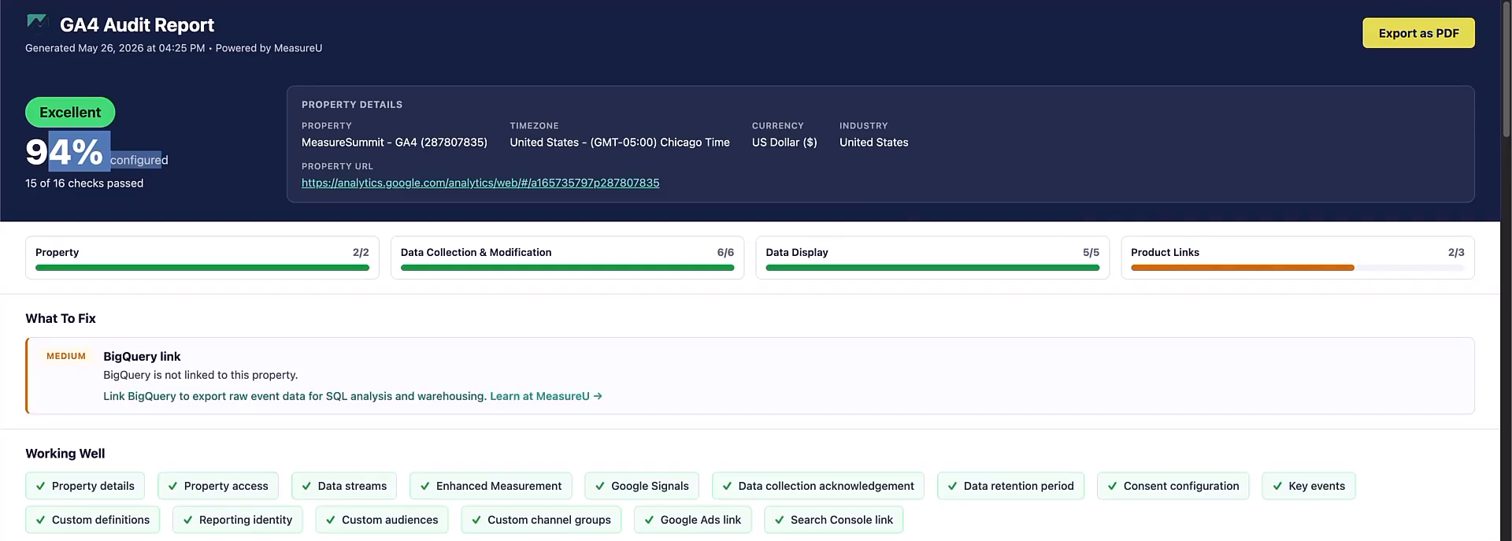The width and height of the screenshot is (1512, 541).
Task: Select the Data Display category card
Action: pos(932,258)
